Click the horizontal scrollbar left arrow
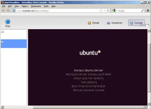This screenshot has width=151, height=109. [2, 107]
